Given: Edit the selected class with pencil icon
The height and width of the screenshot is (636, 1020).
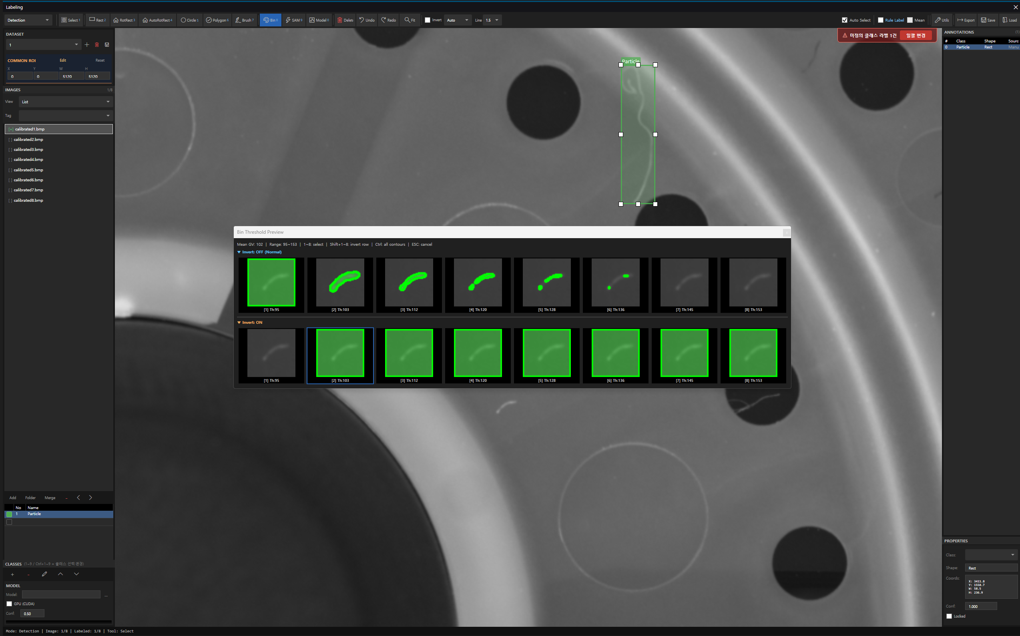Looking at the screenshot, I should tap(44, 574).
